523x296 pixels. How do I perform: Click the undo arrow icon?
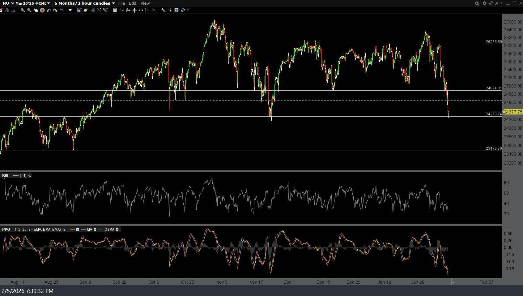point(49,10)
